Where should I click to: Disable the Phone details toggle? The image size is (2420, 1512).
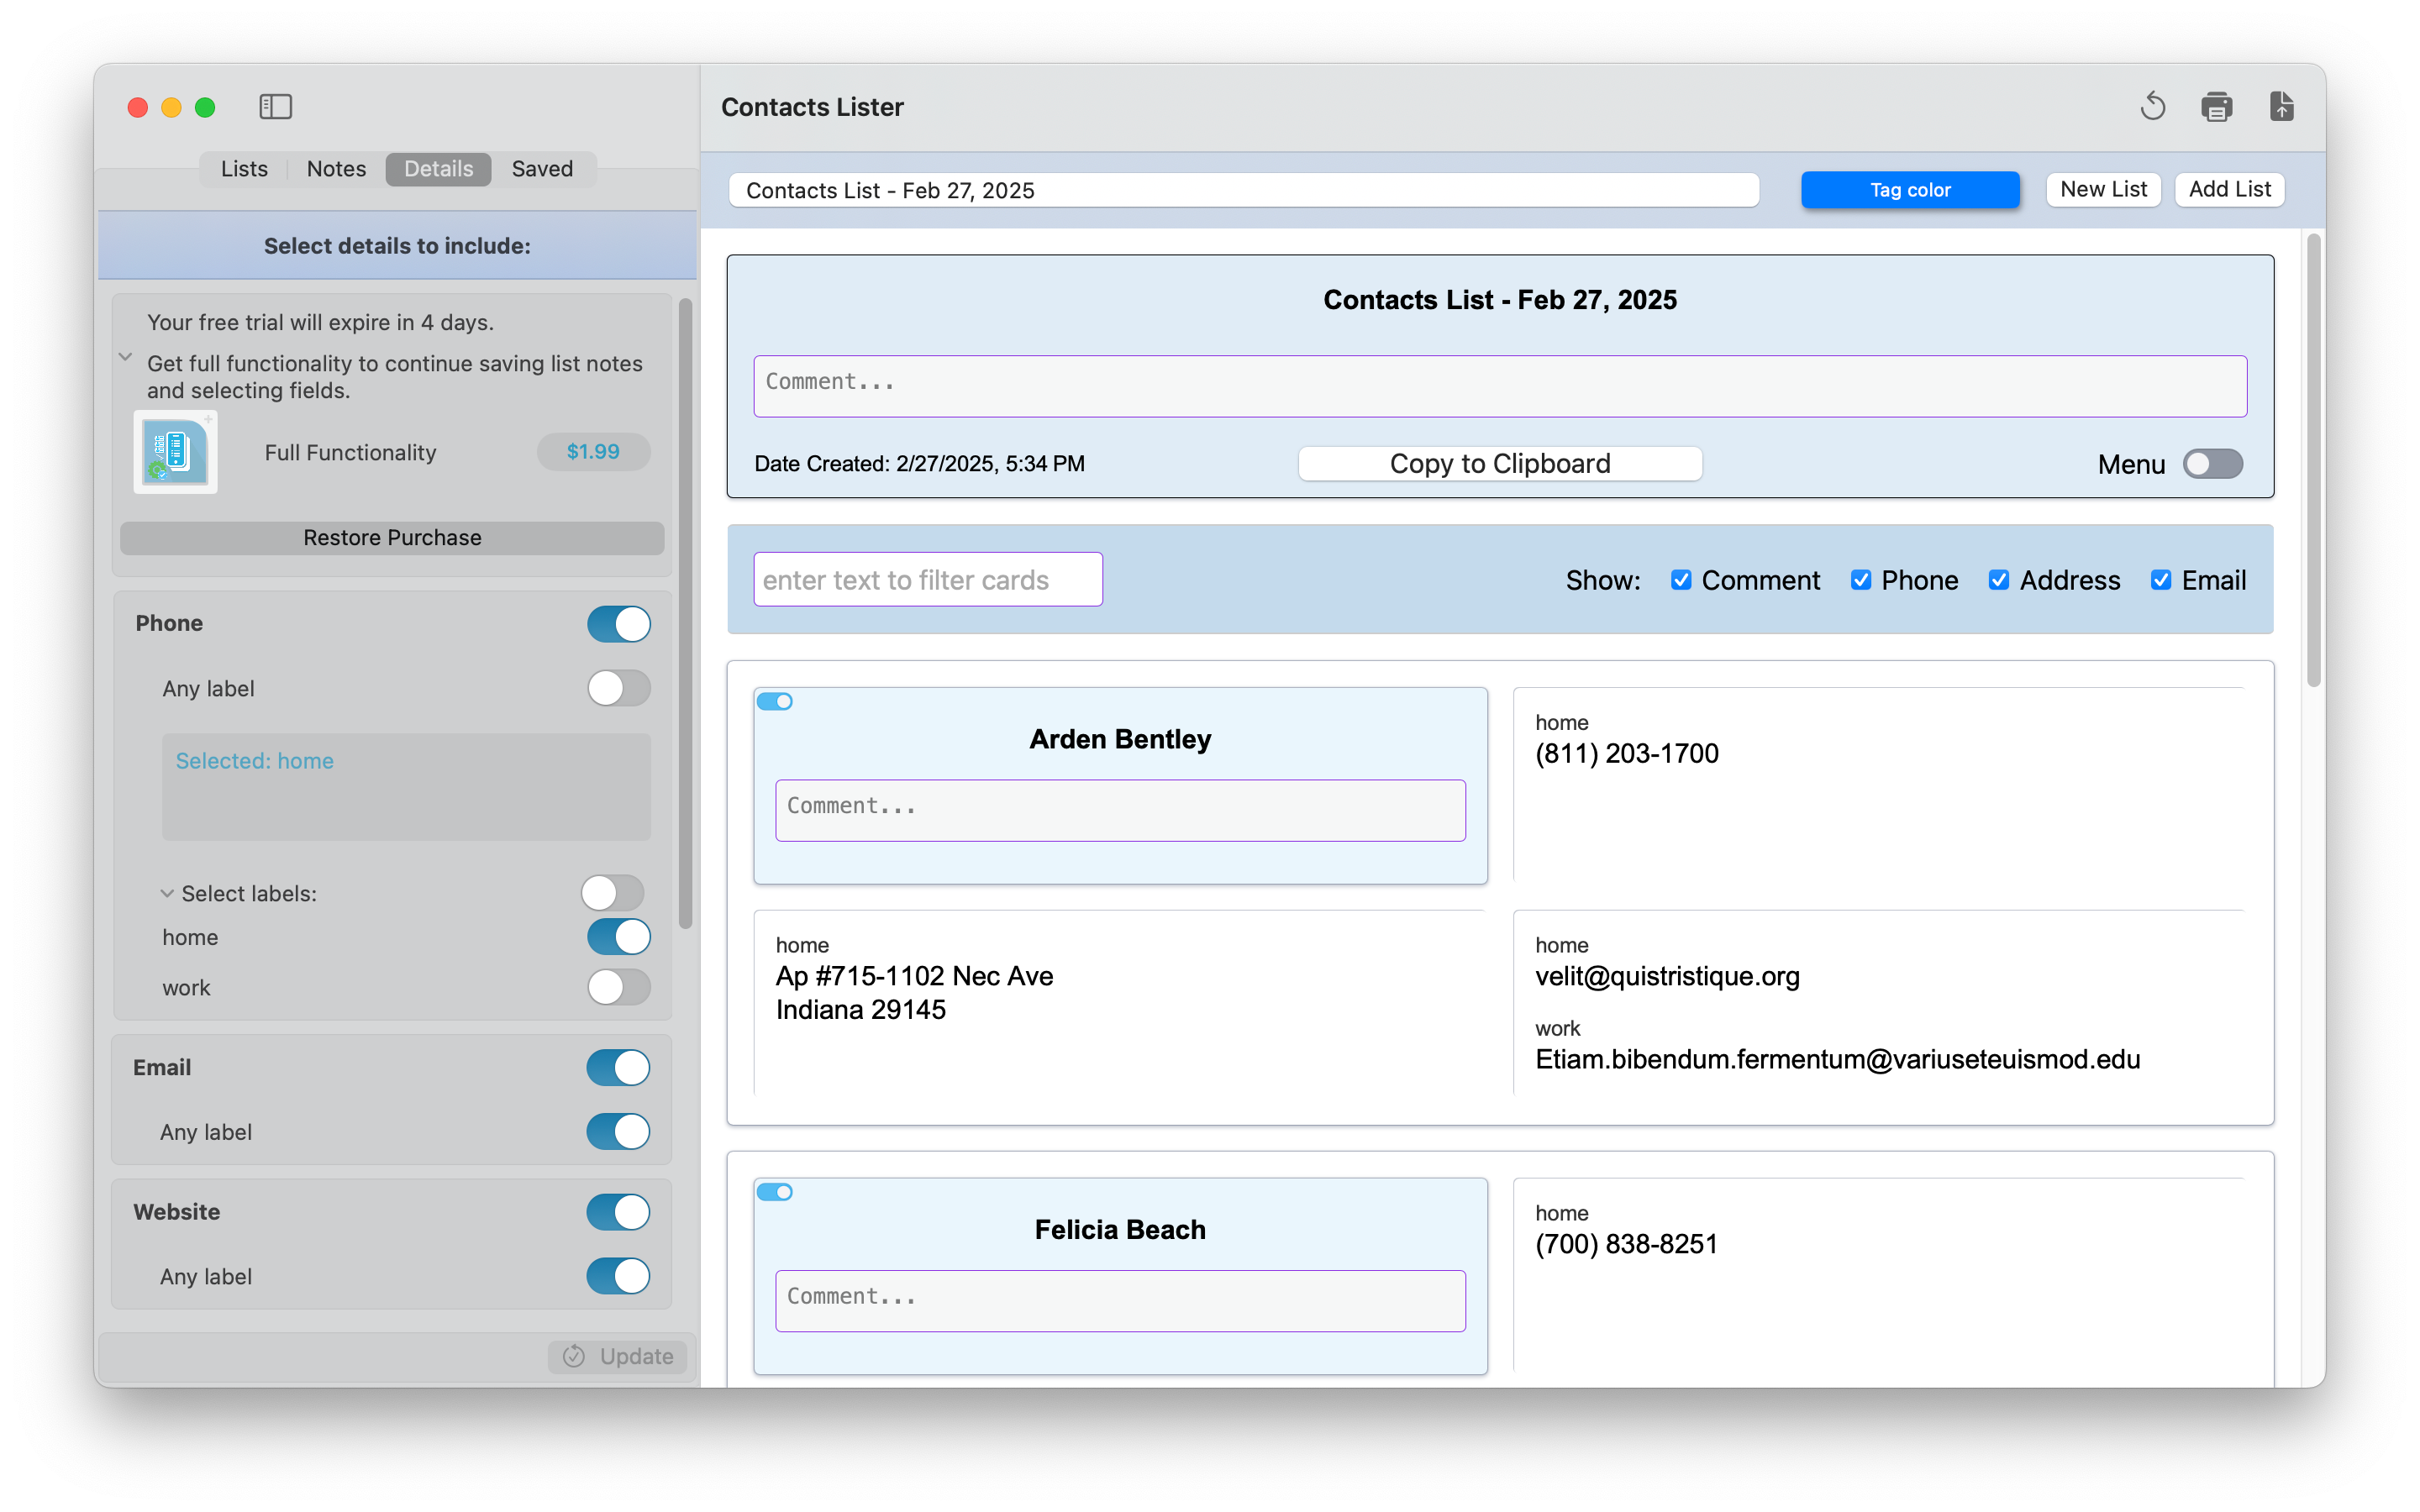click(x=618, y=624)
